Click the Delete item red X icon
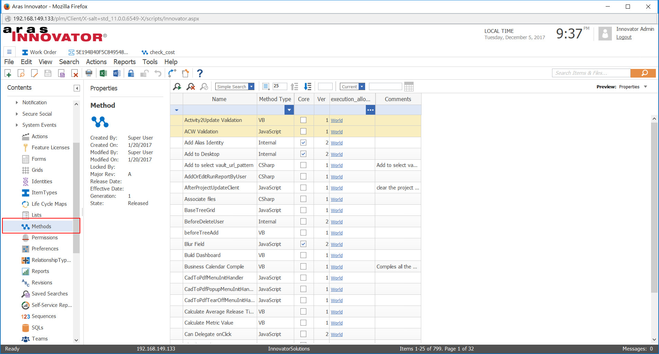Screen dimensions: 659x354 75,73
